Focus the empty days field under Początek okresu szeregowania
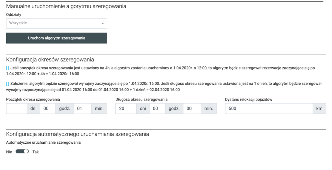 click(16, 109)
